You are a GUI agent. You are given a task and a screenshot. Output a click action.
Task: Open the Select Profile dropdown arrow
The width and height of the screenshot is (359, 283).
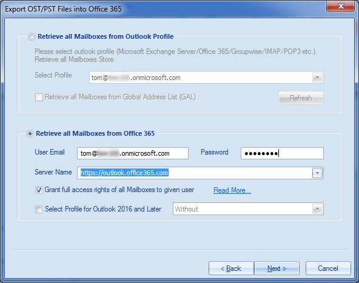click(317, 78)
